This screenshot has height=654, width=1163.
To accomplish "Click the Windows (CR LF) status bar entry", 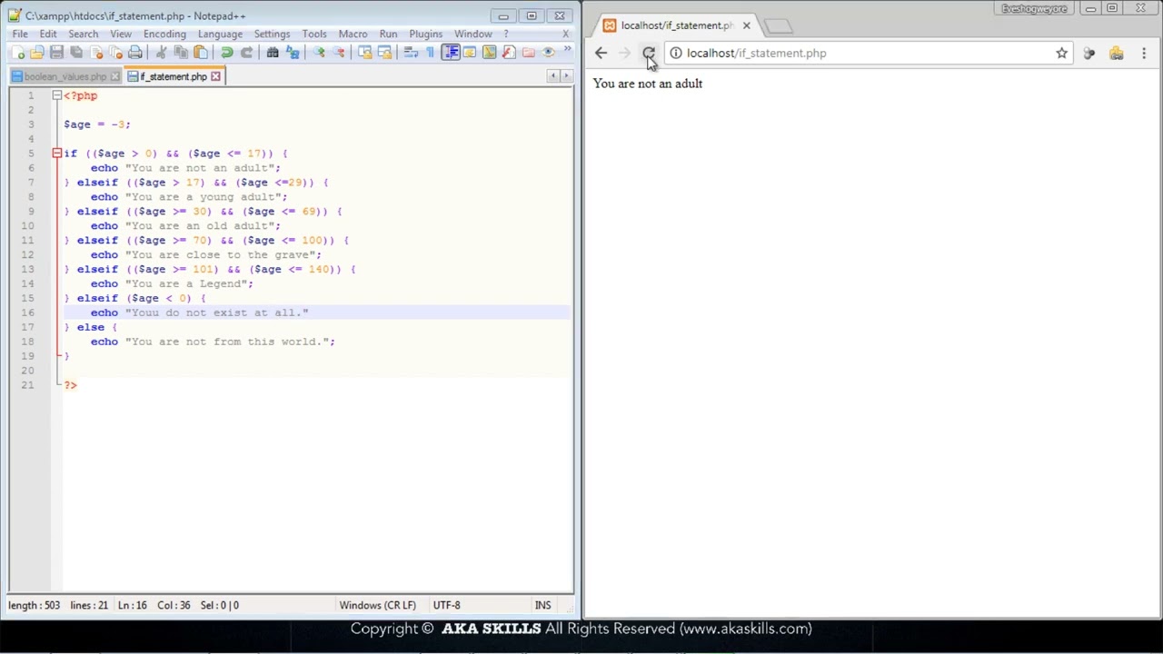I will [377, 605].
